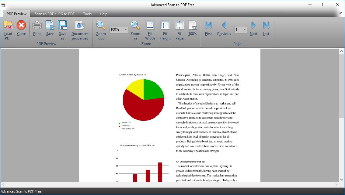
Task: Go to First page
Action: coord(208,25)
